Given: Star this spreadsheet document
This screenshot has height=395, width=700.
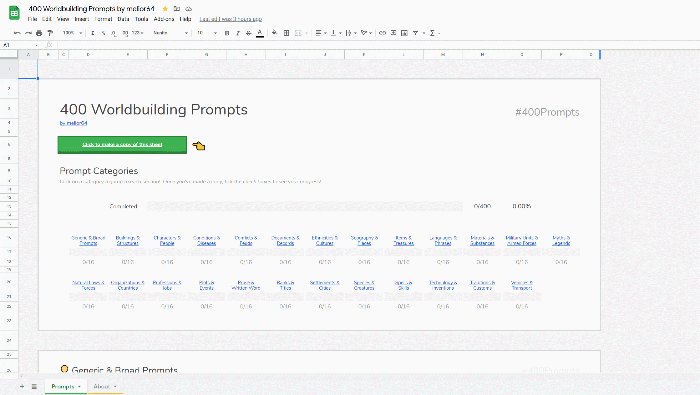Looking at the screenshot, I should click(165, 9).
